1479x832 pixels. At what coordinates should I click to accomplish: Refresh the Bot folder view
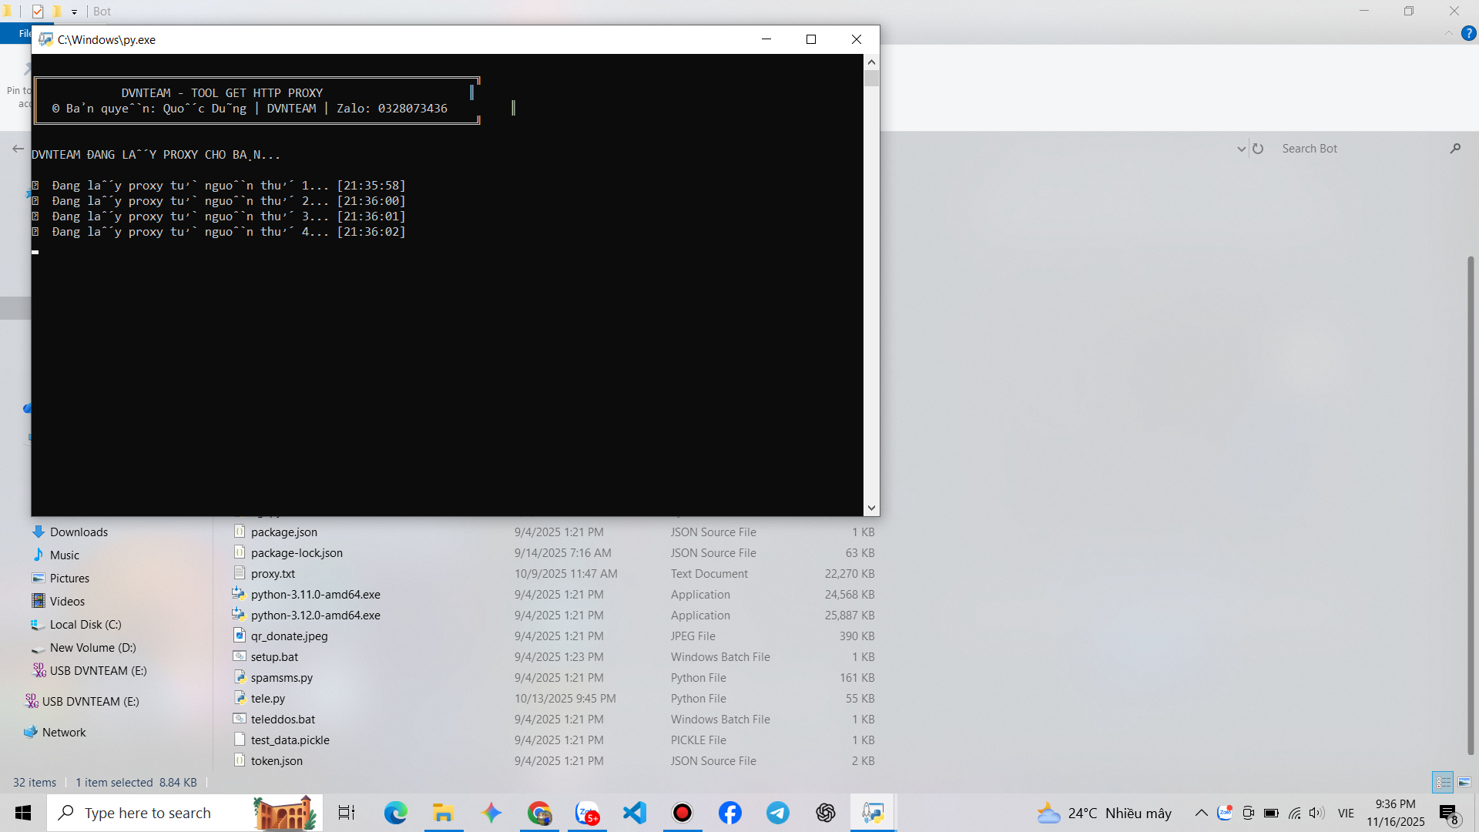tap(1258, 149)
